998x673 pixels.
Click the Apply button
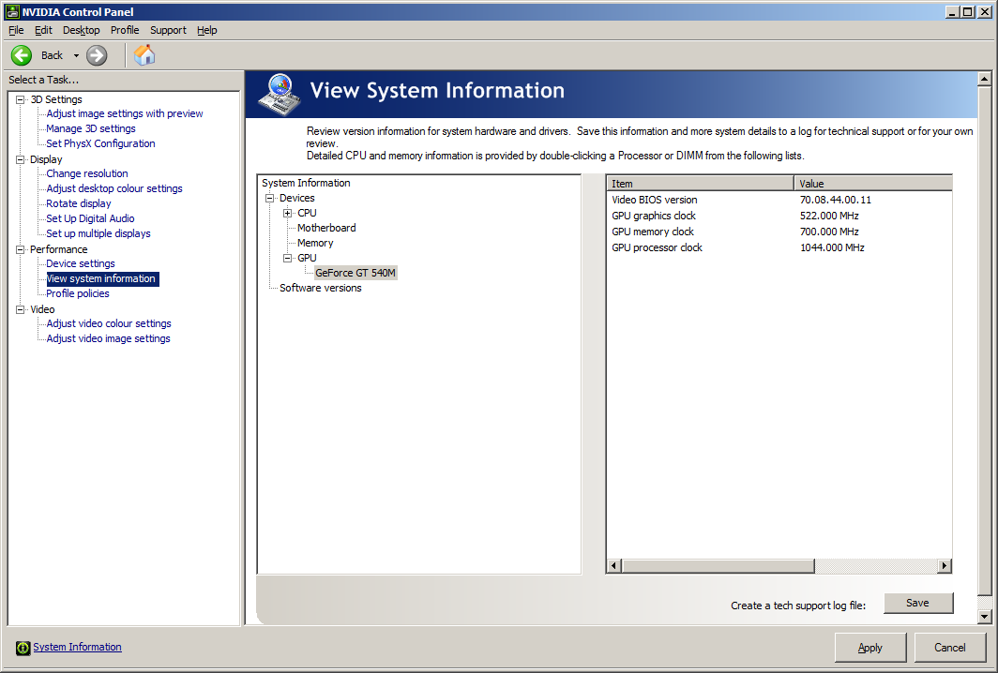point(870,648)
